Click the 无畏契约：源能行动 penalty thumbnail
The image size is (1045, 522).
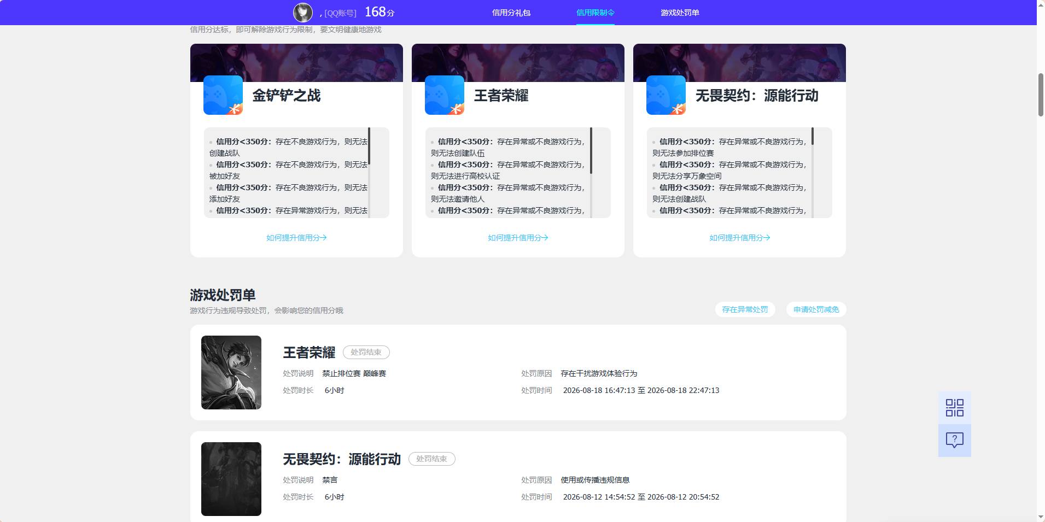pyautogui.click(x=231, y=479)
